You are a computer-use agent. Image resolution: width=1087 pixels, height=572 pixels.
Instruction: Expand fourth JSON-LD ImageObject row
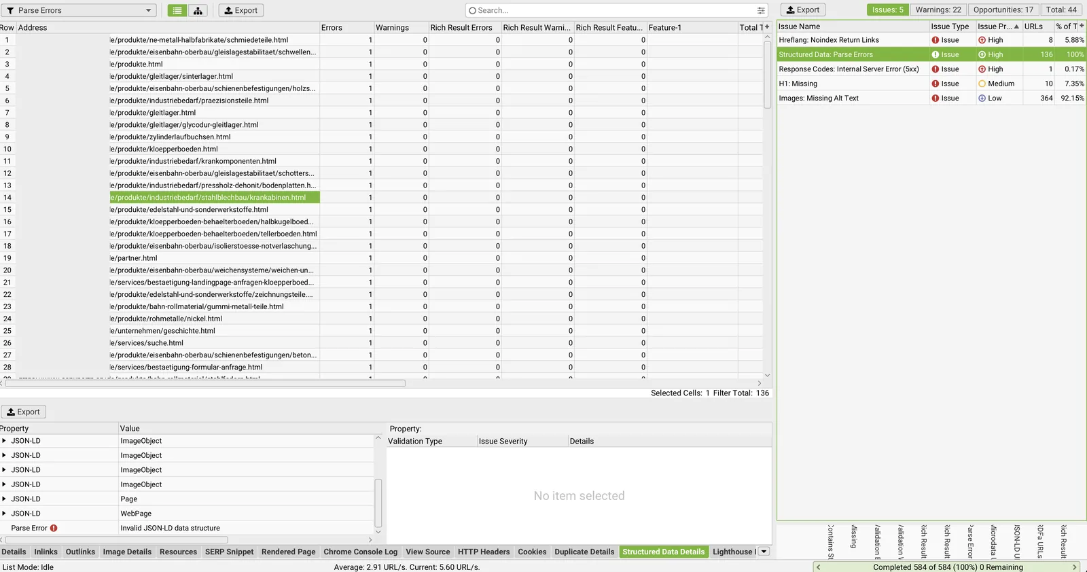point(4,484)
